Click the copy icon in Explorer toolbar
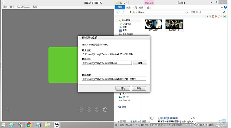 pyautogui.click(x=210, y=16)
